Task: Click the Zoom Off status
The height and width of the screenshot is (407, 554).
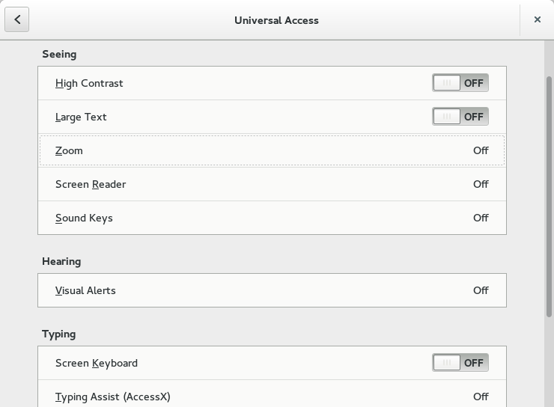Action: click(481, 150)
